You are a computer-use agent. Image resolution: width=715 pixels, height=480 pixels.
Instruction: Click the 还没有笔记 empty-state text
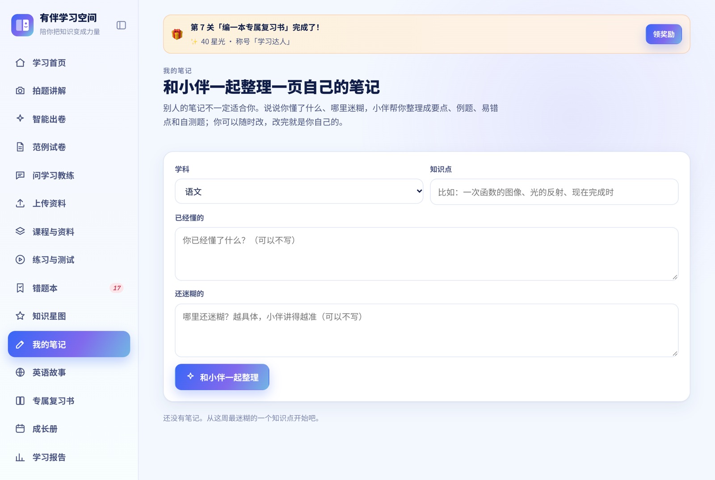coord(241,418)
